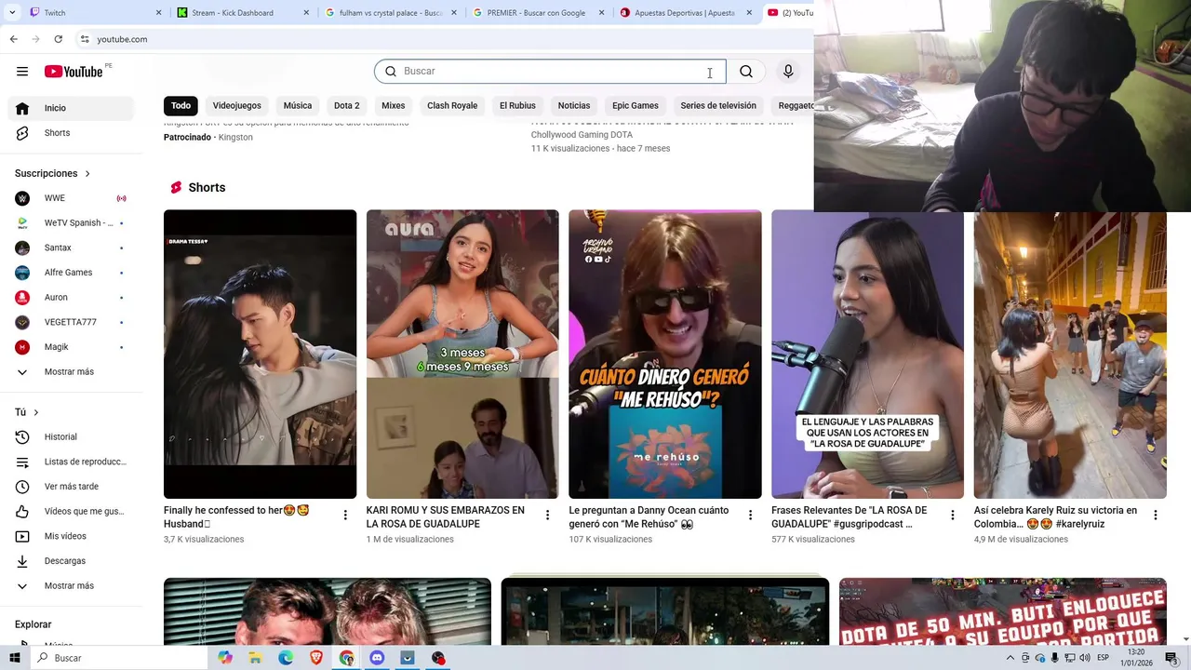The width and height of the screenshot is (1191, 670).
Task: Open the DOTA DE 50 MIN video thumbnail
Action: [1003, 611]
